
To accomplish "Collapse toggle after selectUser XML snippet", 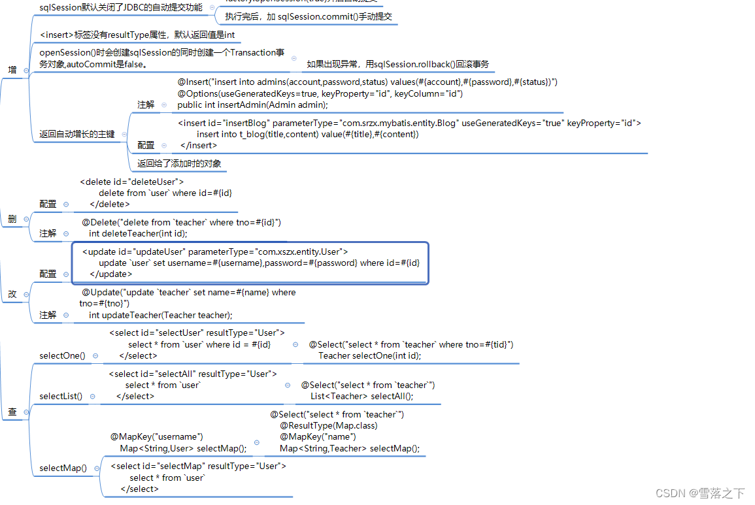I will (x=295, y=345).
